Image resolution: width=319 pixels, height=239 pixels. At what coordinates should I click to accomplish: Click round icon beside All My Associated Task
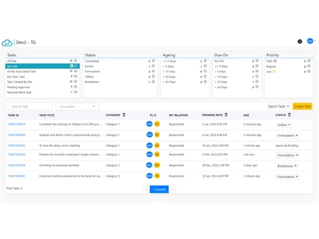click(x=75, y=71)
